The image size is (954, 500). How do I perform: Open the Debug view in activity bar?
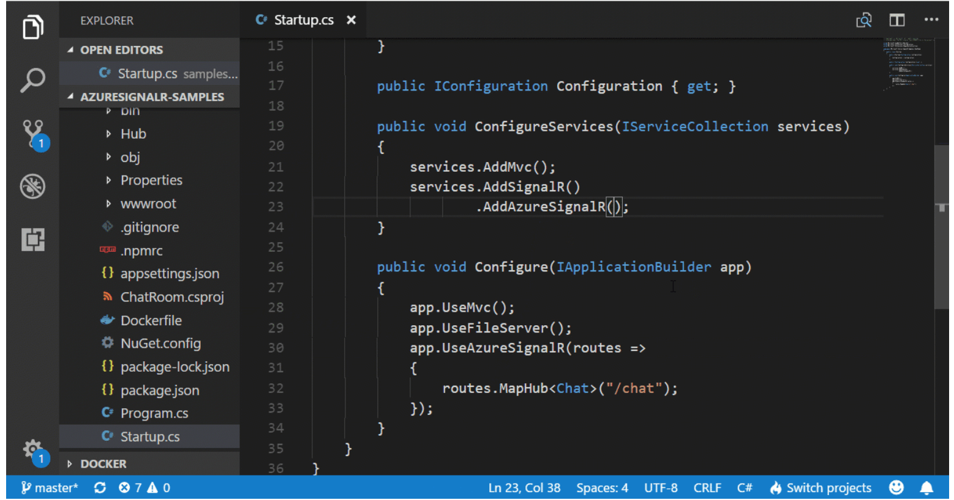point(33,186)
